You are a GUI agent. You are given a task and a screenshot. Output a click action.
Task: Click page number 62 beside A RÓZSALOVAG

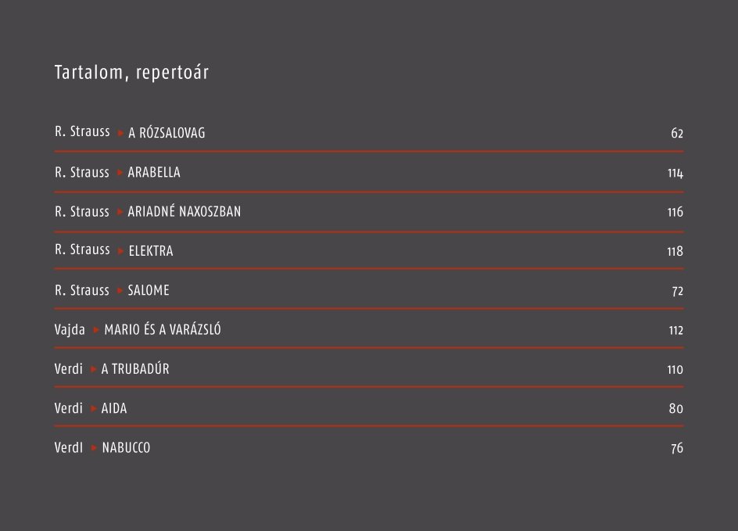click(x=677, y=133)
